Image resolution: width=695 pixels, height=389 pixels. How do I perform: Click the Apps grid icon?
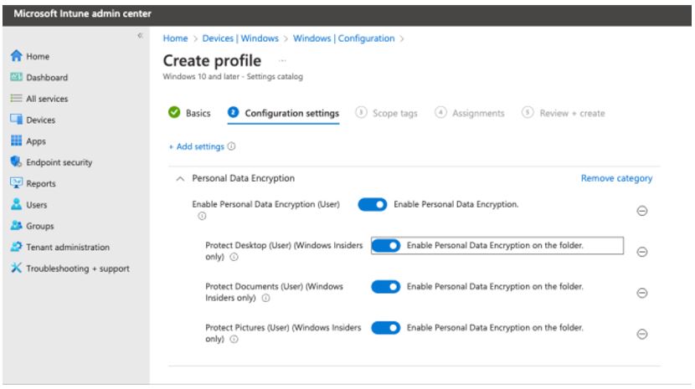[x=17, y=141]
